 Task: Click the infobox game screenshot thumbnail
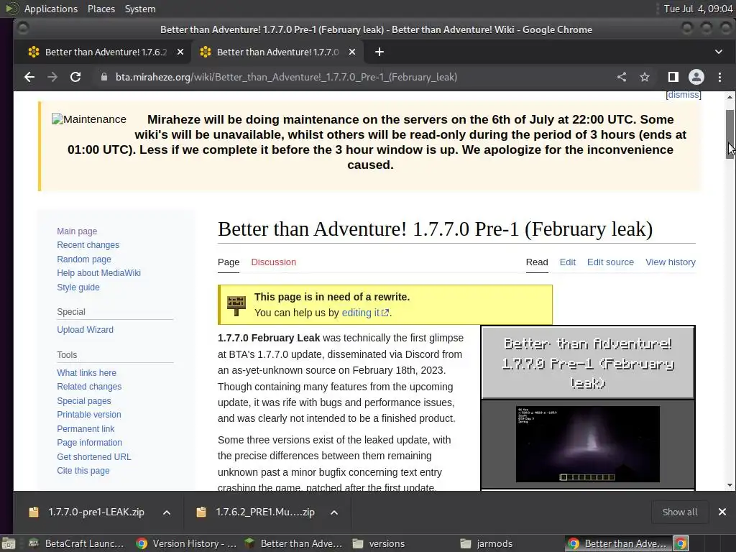[588, 444]
